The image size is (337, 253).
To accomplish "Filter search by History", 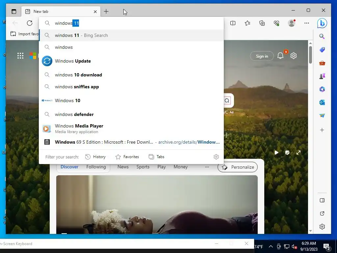I will (95, 157).
